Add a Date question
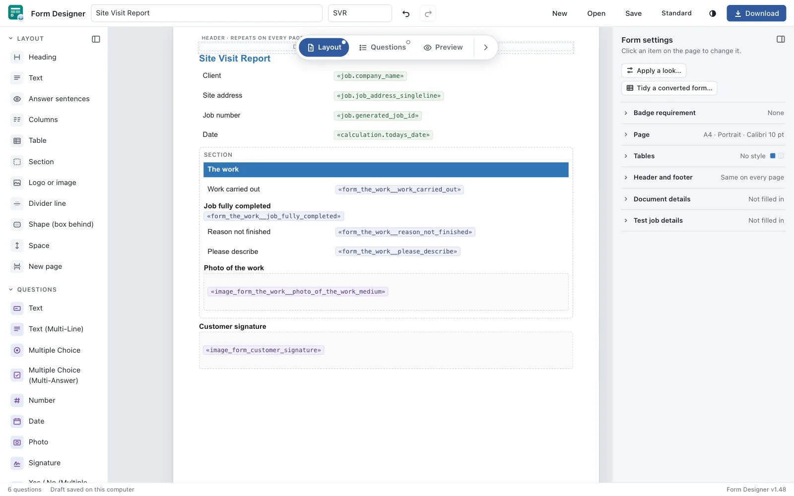794x496 pixels. coord(54,421)
